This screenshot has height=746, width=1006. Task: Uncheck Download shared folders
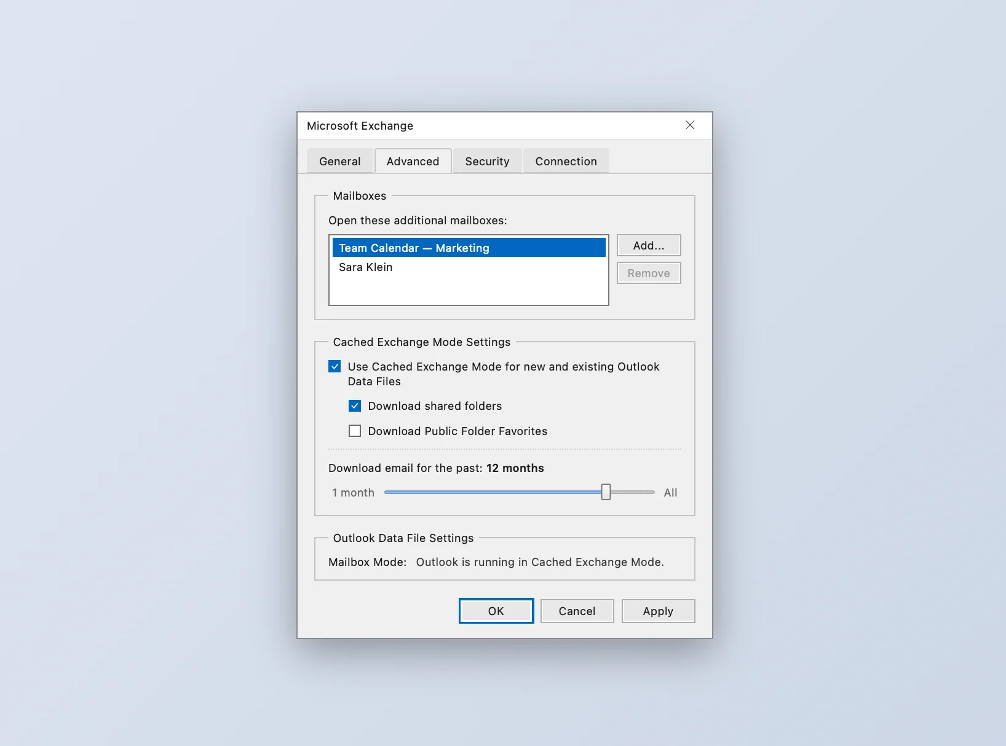pos(355,406)
